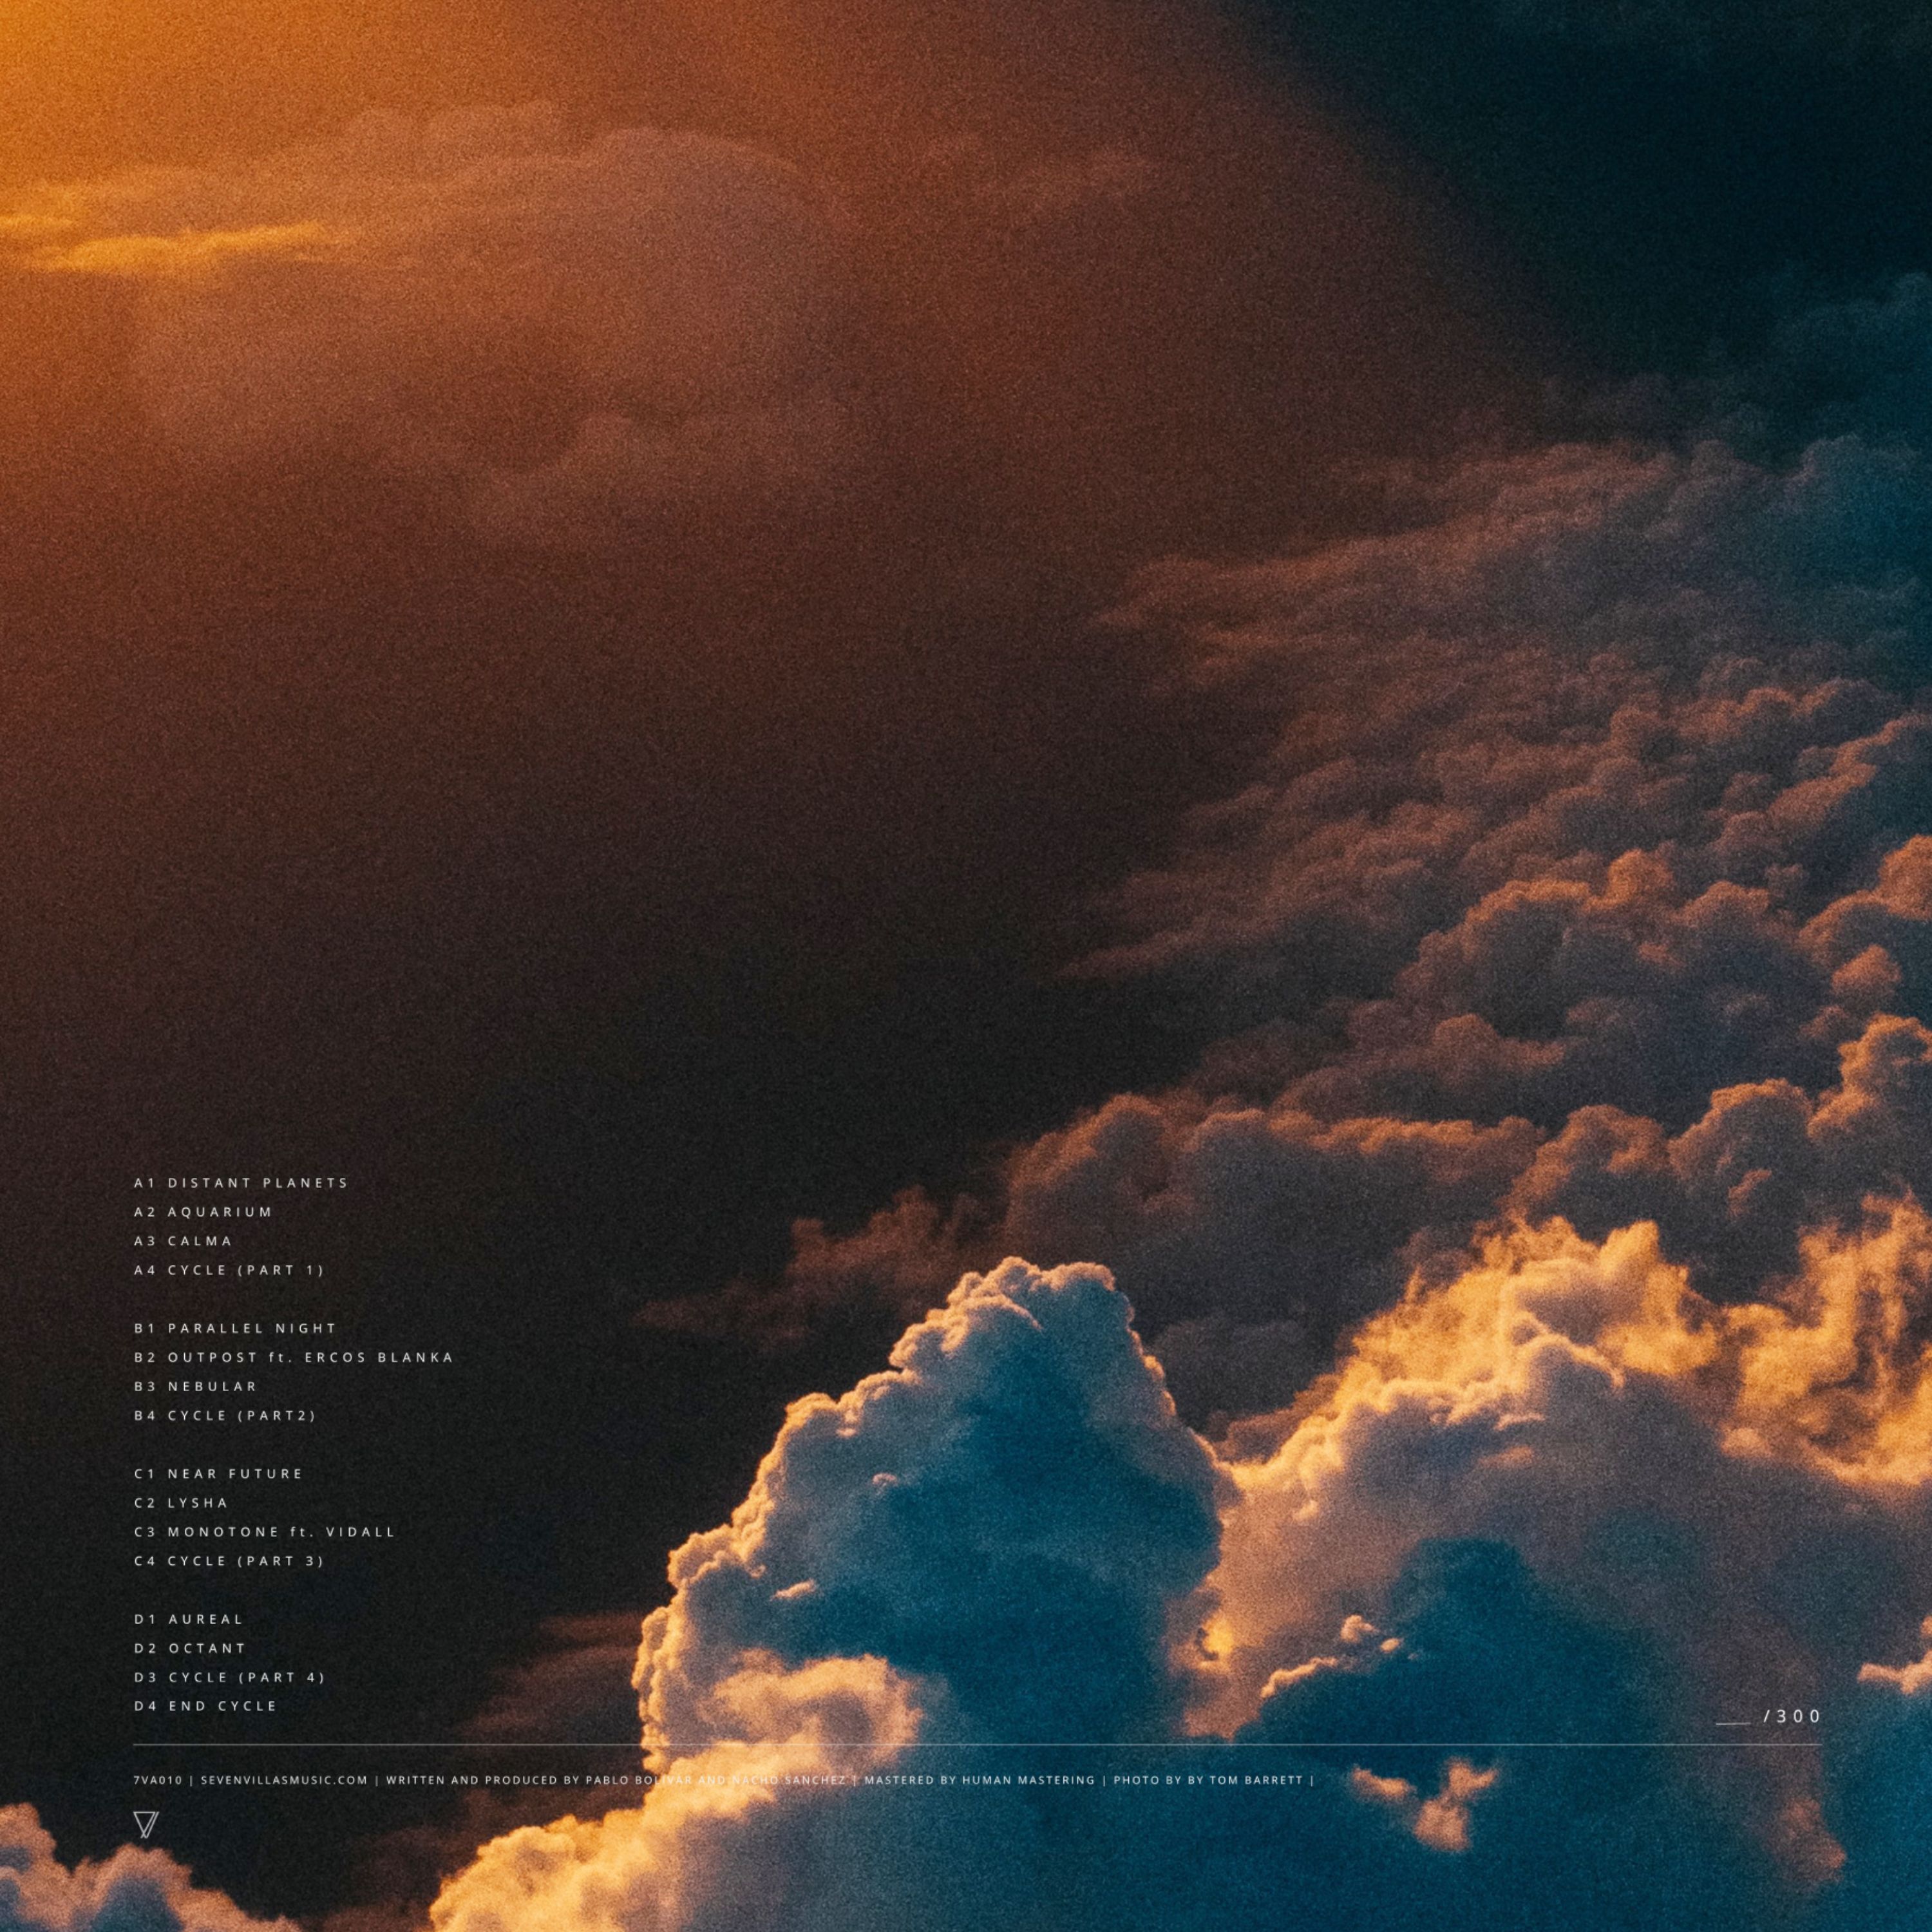The height and width of the screenshot is (1932, 1932).
Task: Select track A4 CYCLE (PART 1)
Action: pos(230,1270)
